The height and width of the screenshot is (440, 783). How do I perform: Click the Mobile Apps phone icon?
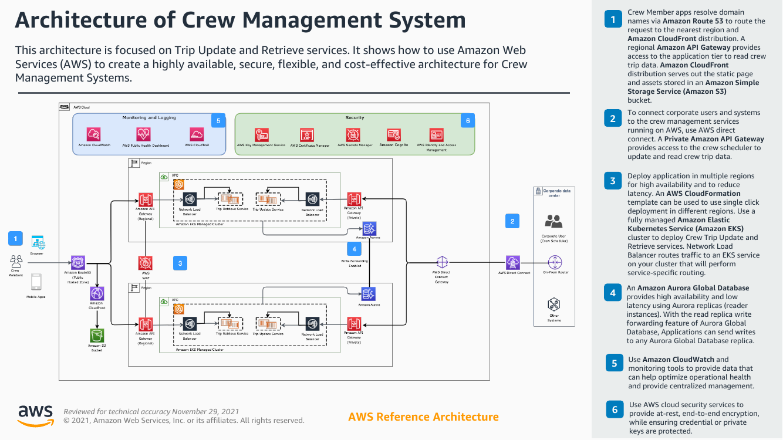click(36, 283)
